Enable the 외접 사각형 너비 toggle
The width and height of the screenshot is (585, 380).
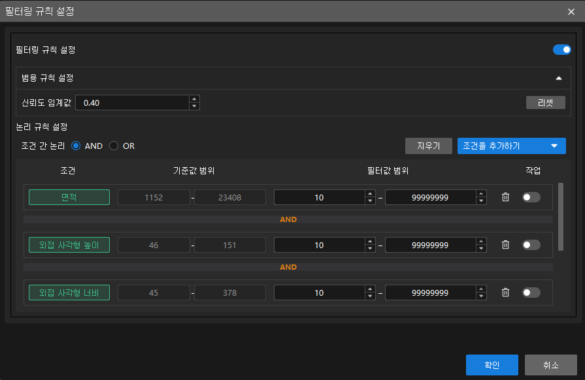pyautogui.click(x=531, y=293)
